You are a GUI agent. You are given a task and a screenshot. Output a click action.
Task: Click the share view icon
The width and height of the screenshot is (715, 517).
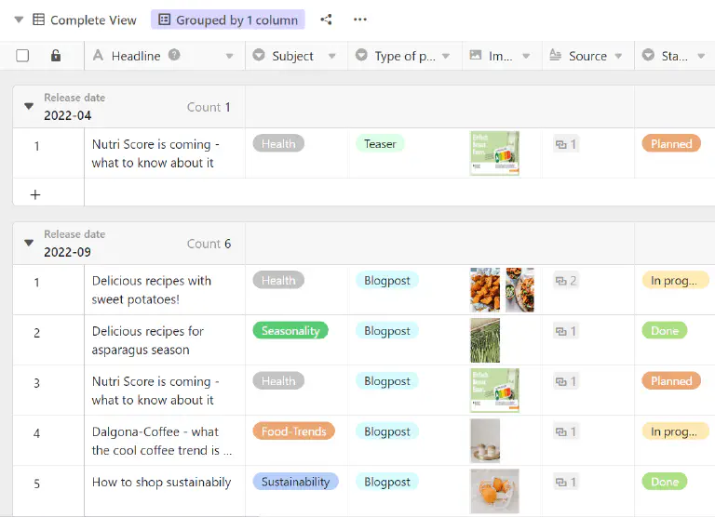click(x=326, y=20)
